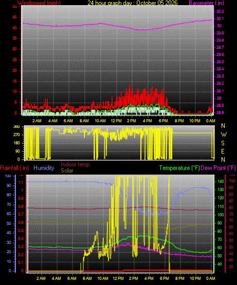
Task: Click 29.9 on the barometer axis
Action: pyautogui.click(x=220, y=33)
